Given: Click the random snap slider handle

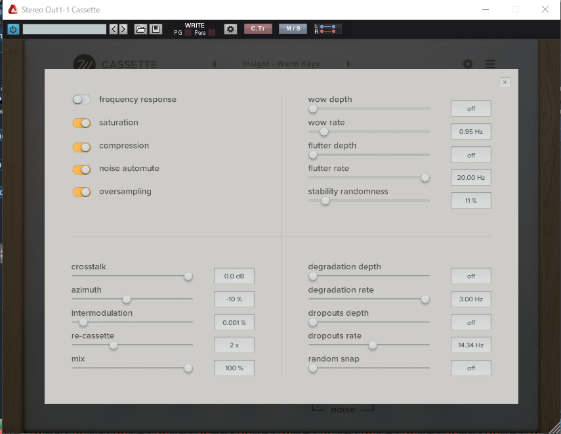Looking at the screenshot, I should [x=313, y=368].
